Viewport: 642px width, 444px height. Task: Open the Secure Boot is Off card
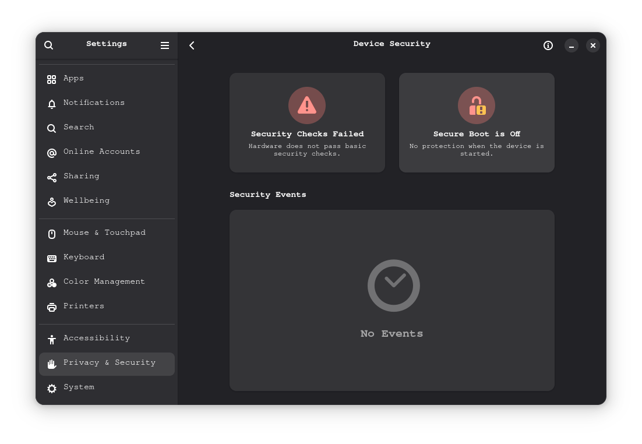tap(477, 122)
